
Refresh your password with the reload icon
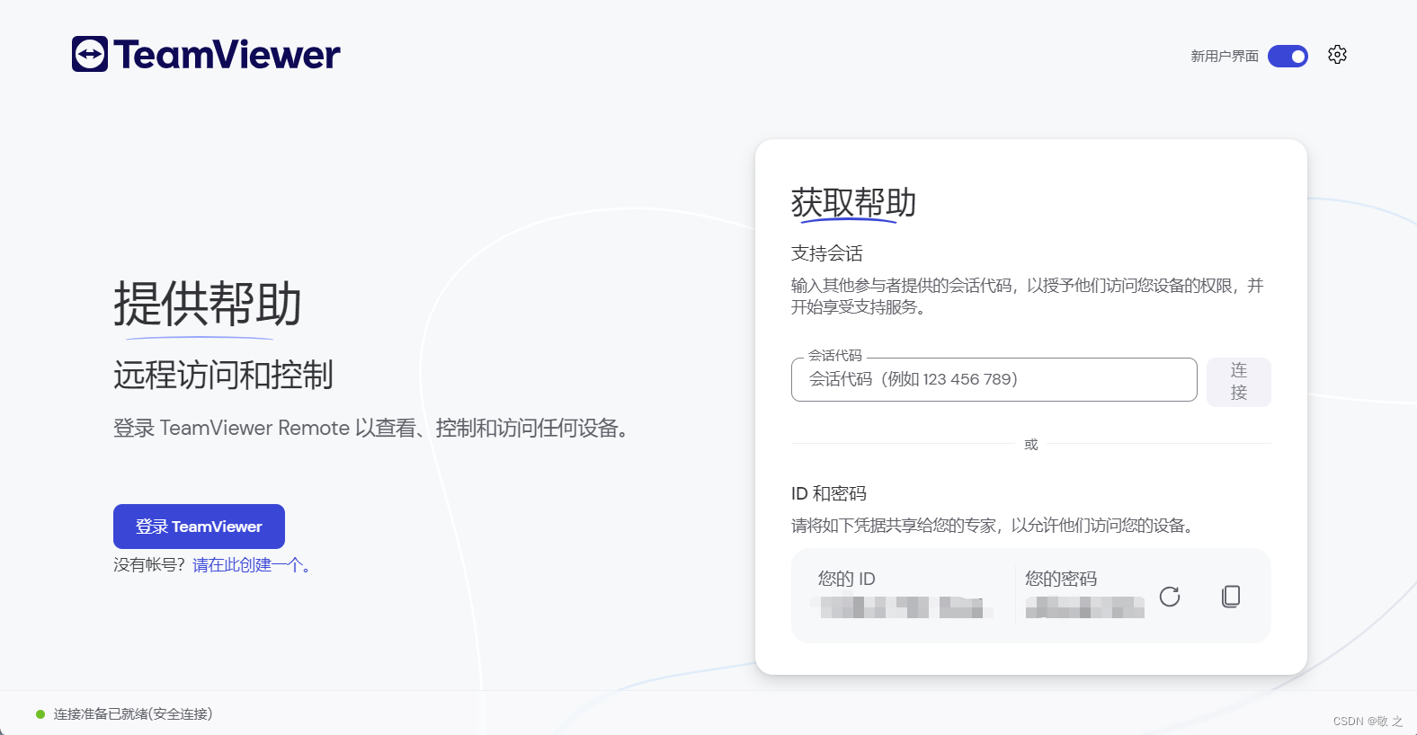[1170, 597]
